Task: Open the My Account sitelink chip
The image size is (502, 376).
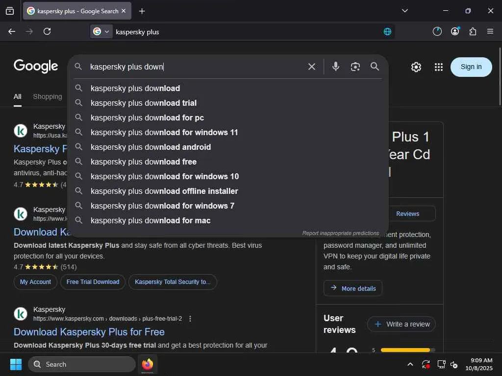Action: click(x=35, y=282)
